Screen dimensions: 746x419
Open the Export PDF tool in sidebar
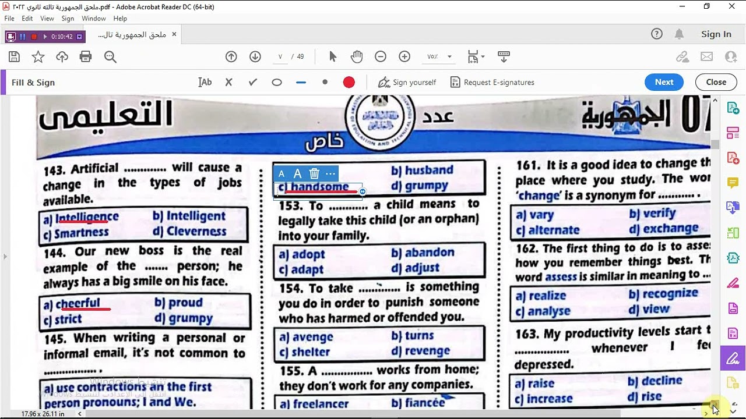pos(733,108)
